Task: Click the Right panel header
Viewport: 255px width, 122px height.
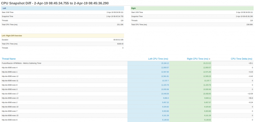Action: click(x=192, y=8)
